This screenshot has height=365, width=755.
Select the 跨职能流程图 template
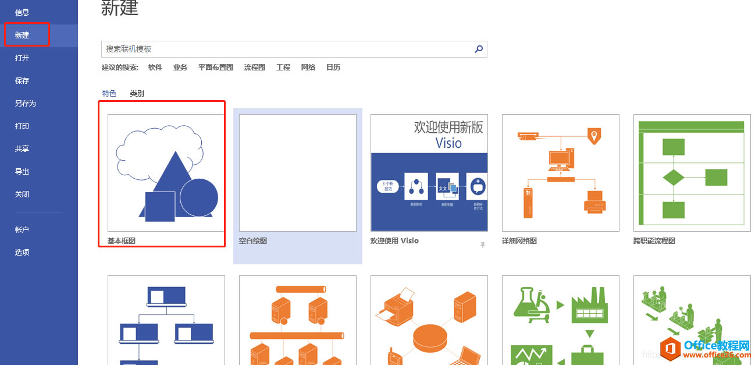coord(692,173)
